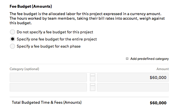Click the bold $60,000 total value

[158, 103]
